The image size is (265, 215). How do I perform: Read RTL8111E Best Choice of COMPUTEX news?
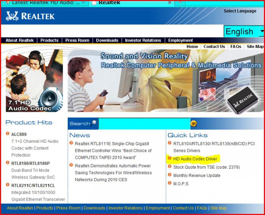113,150
